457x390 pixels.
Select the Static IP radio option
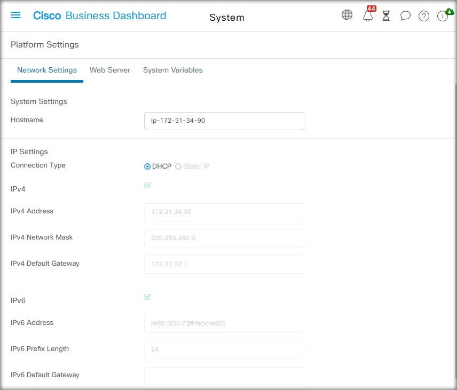192,166
